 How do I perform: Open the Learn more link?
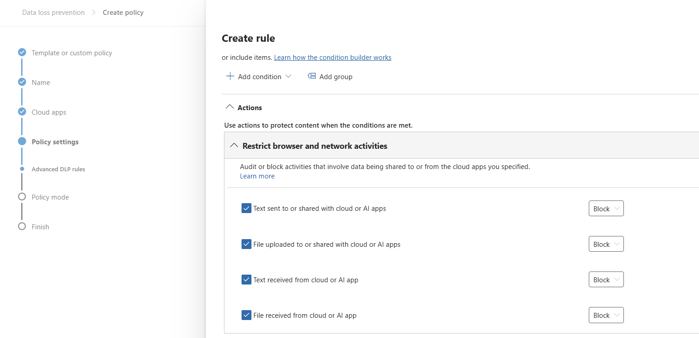(257, 176)
